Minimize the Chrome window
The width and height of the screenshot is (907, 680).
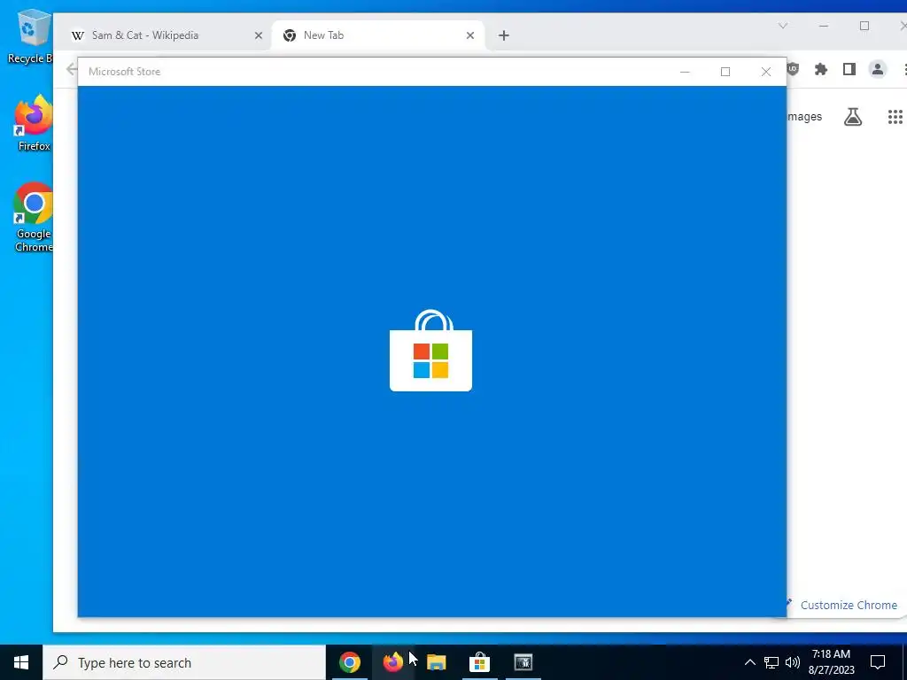coord(824,26)
